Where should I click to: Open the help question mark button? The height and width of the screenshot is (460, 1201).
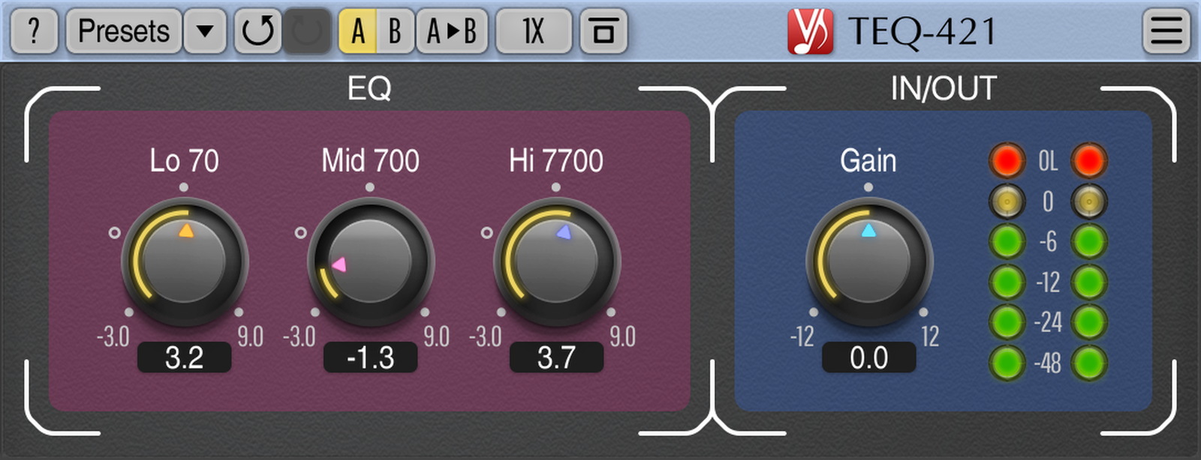point(34,31)
